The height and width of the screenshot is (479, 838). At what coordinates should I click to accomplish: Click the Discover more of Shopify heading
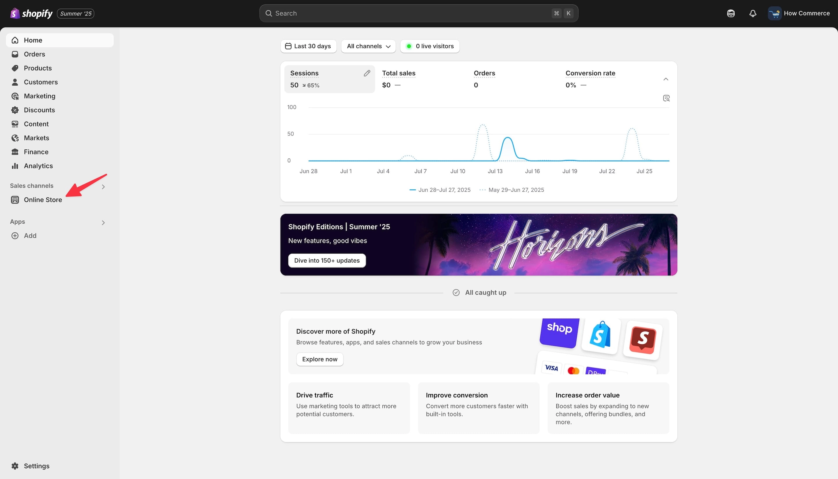pos(335,332)
